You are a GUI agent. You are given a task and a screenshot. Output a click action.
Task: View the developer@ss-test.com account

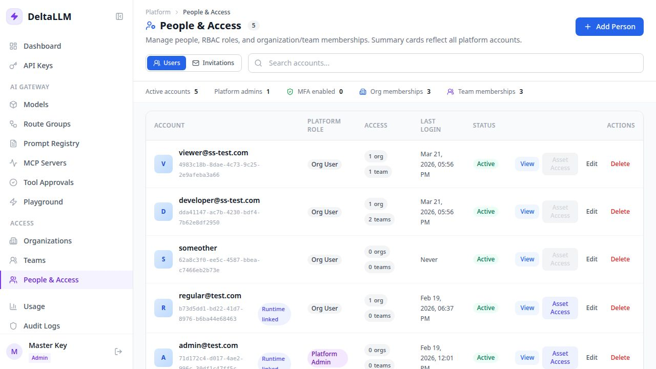tap(527, 212)
